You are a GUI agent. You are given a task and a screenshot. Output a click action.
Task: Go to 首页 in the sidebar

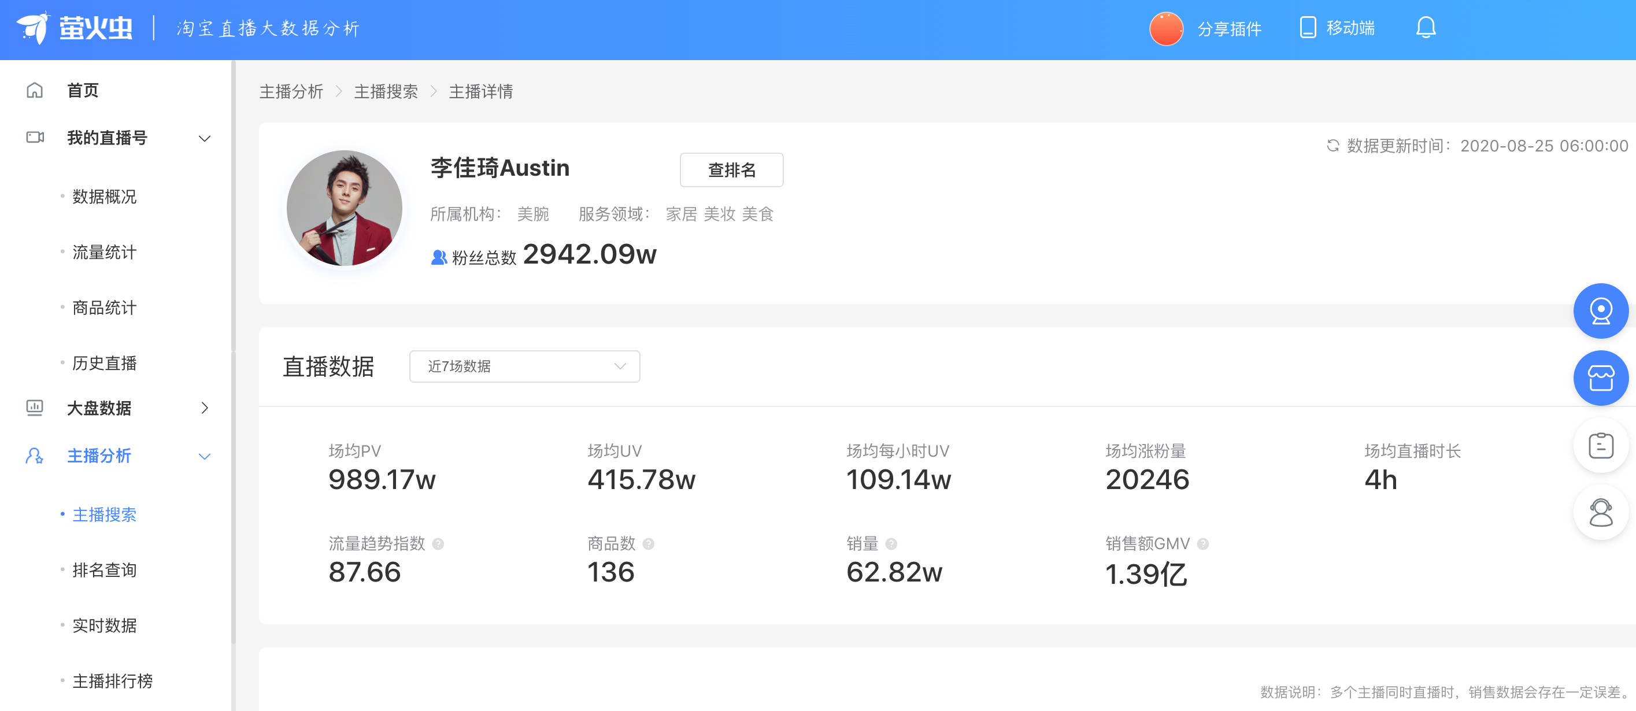83,91
